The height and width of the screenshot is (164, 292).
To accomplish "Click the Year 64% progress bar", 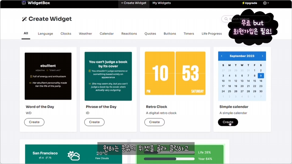I will [169, 159].
